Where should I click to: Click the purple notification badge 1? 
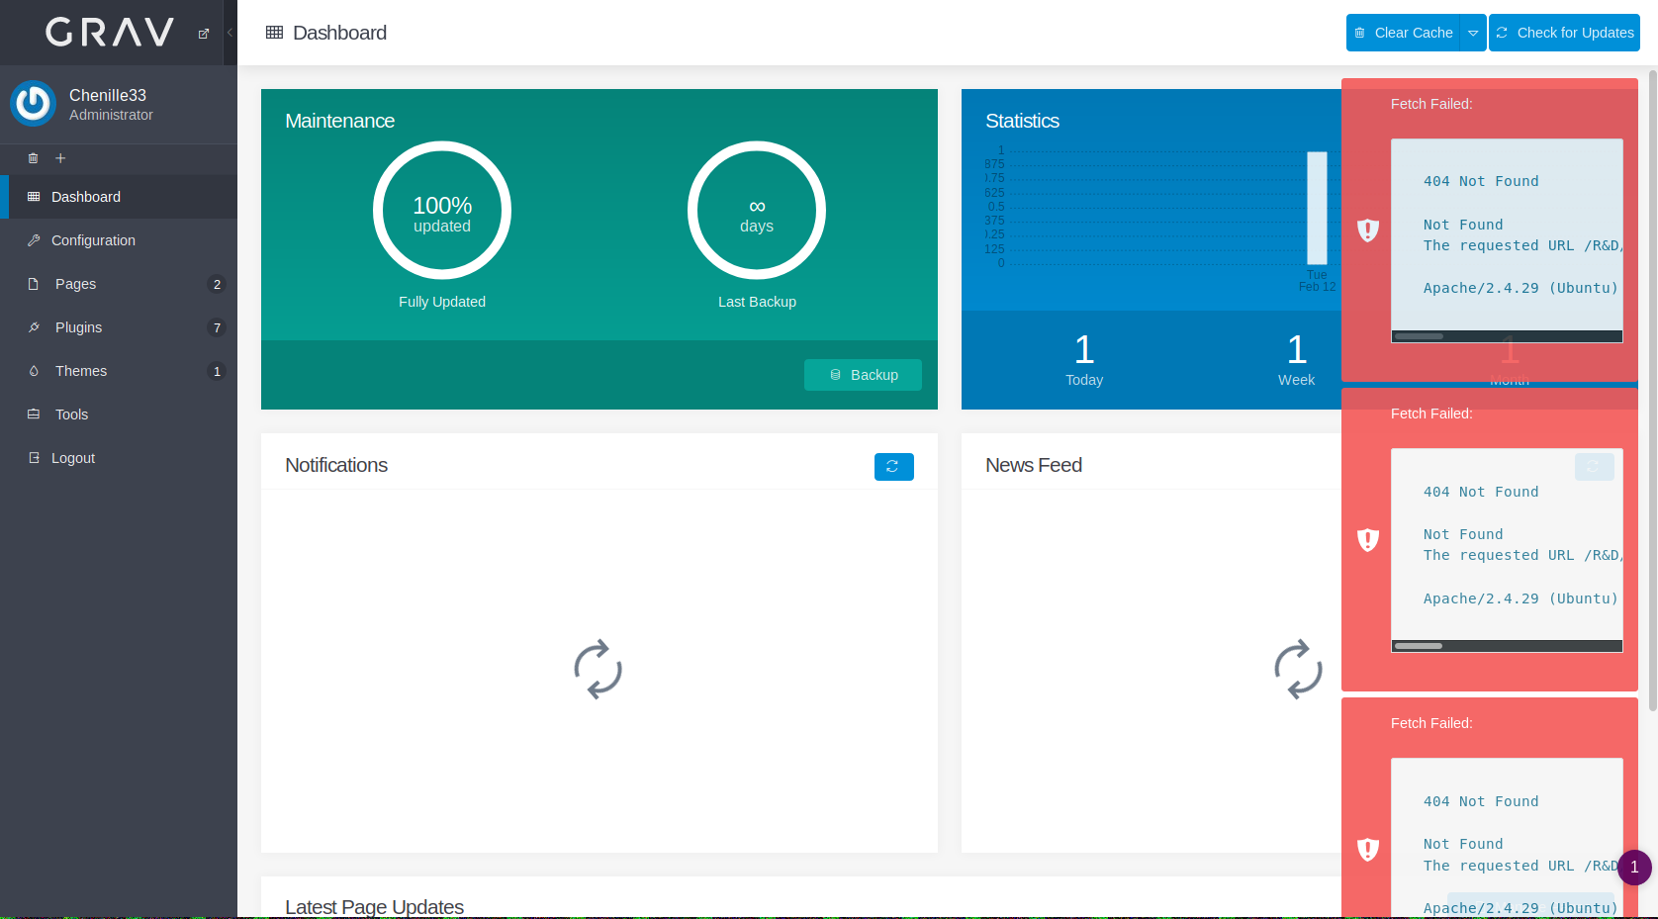tap(1634, 867)
